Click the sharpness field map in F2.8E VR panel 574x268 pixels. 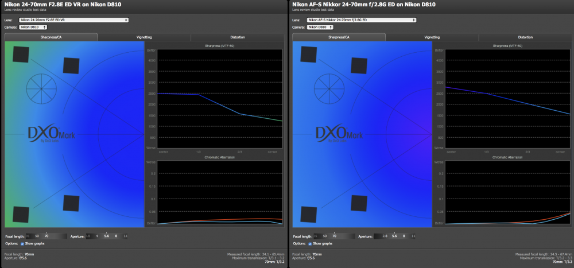click(75, 134)
